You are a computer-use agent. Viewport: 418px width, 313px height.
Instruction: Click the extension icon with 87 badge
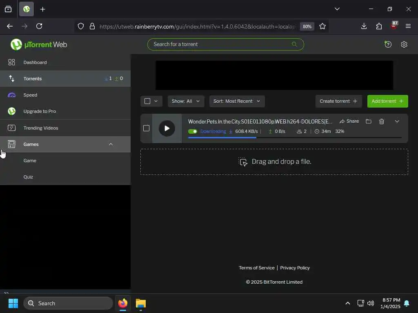tap(394, 26)
